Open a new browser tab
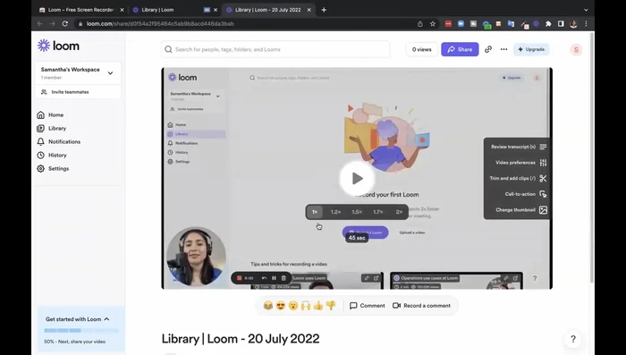 (324, 10)
